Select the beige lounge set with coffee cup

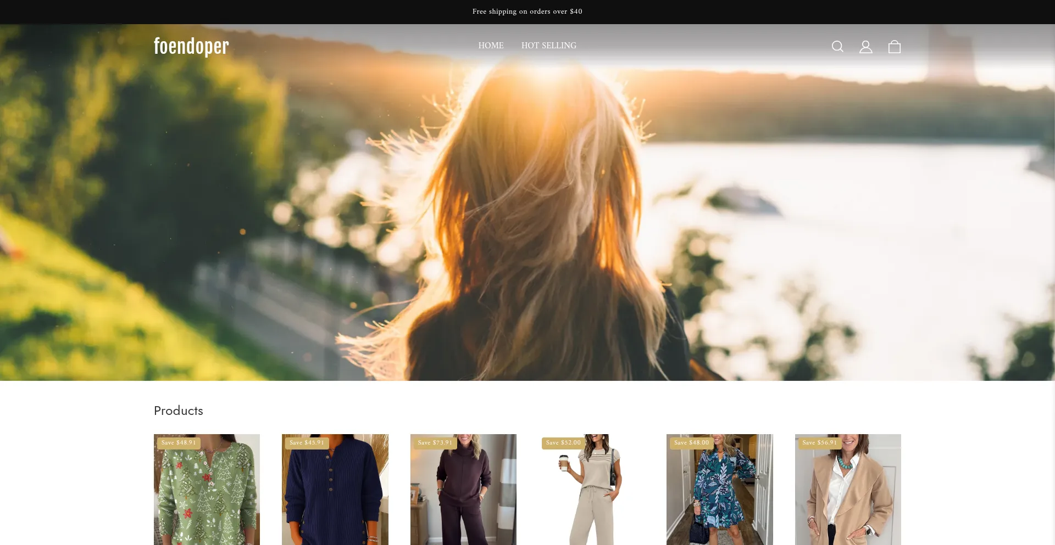(591, 494)
